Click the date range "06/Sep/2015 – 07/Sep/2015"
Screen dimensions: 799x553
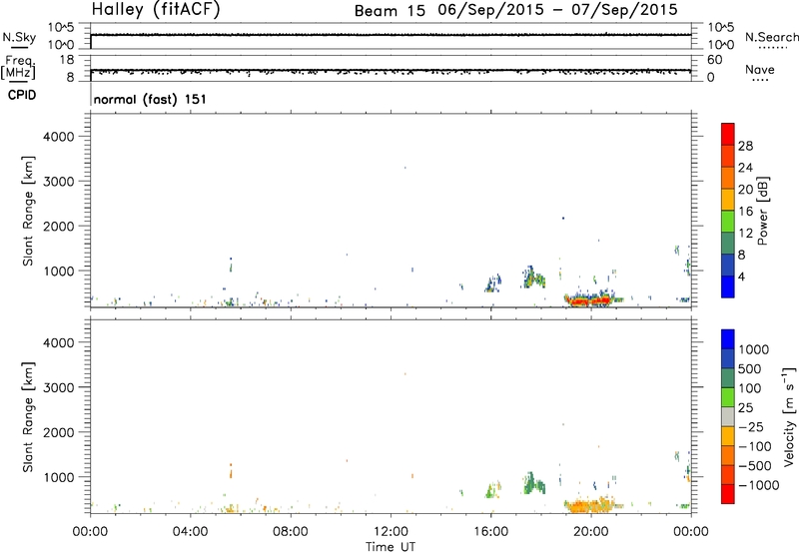[557, 10]
